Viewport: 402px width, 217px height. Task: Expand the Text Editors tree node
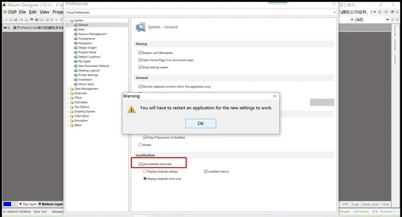click(68, 107)
